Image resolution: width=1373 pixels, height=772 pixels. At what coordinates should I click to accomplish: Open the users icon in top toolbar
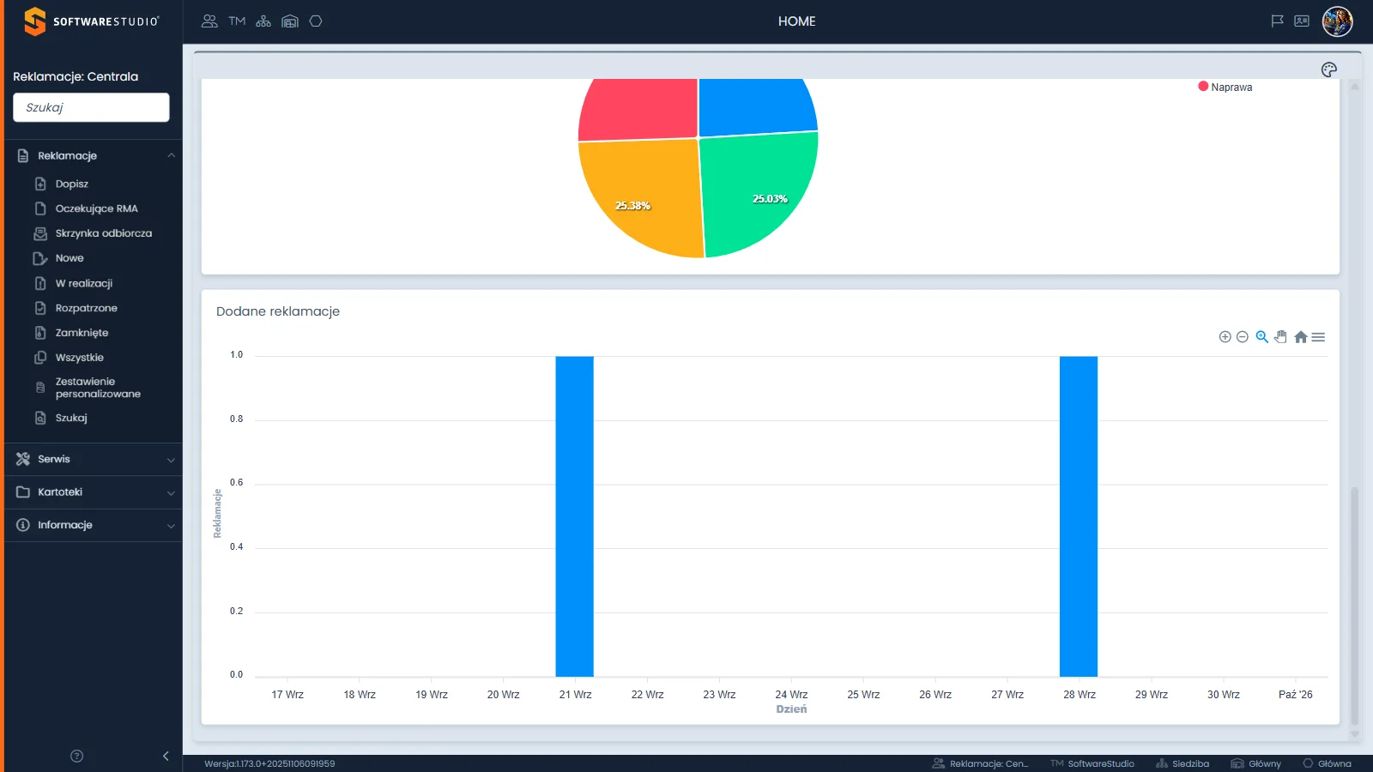pos(209,21)
